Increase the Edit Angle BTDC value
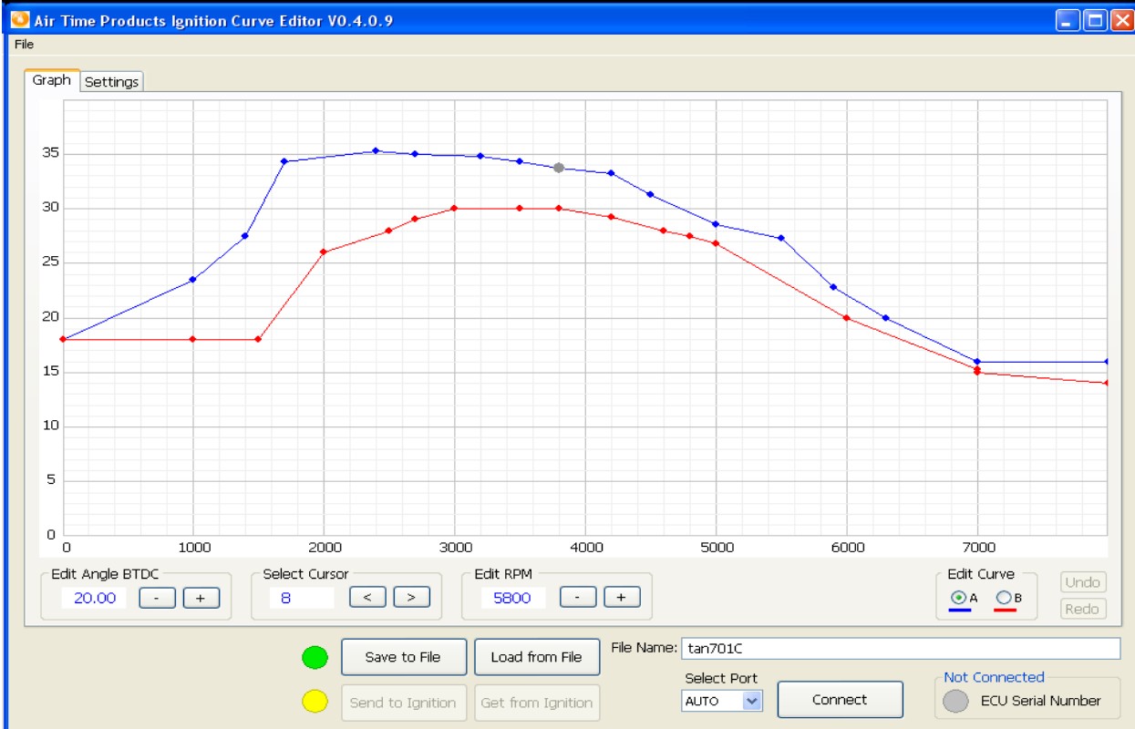Image resolution: width=1135 pixels, height=729 pixels. pos(201,598)
